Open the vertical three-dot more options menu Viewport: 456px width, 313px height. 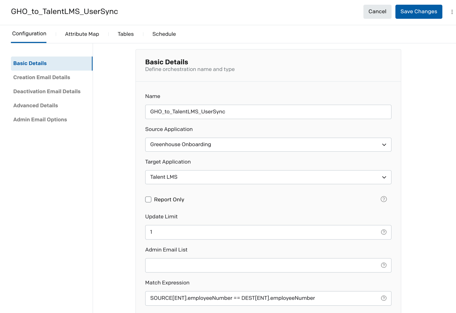(452, 12)
